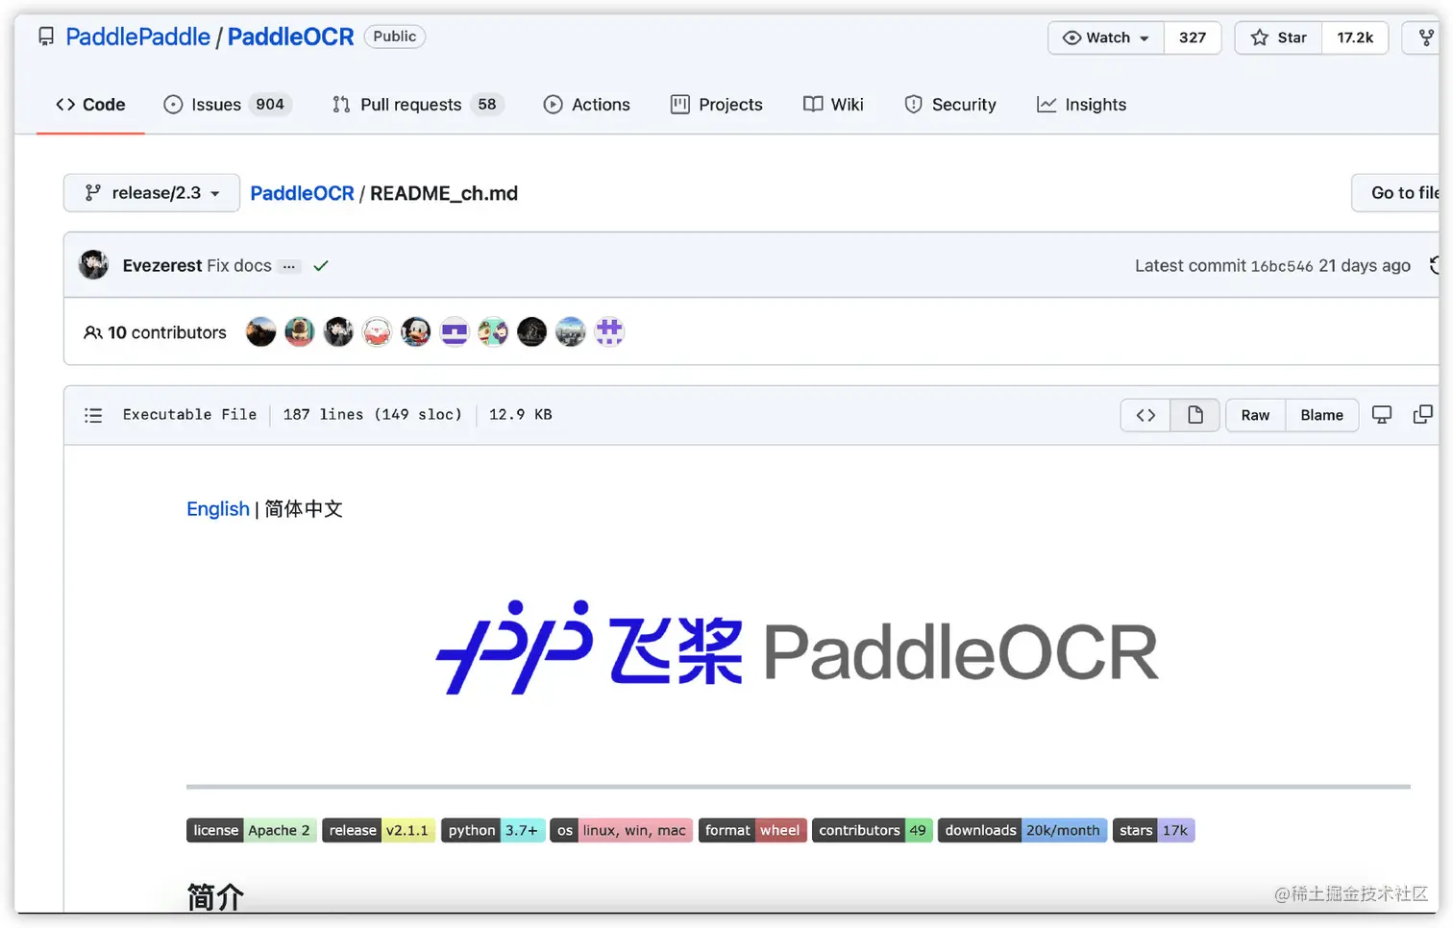Viewport: 1453px width, 928px height.
Task: Click the Public visibility label
Action: (395, 37)
